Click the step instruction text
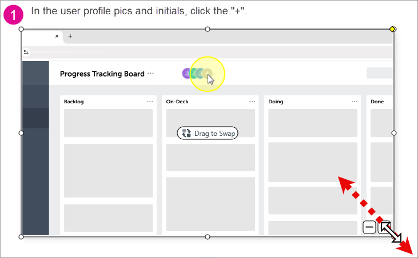This screenshot has height=258, width=418. pyautogui.click(x=139, y=11)
